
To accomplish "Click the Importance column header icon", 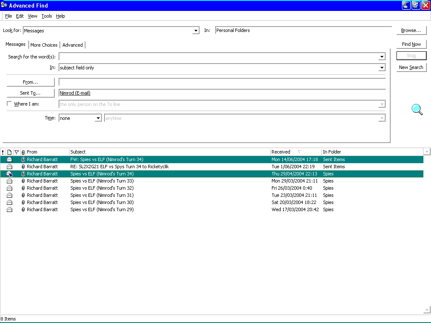I will [x=3, y=152].
